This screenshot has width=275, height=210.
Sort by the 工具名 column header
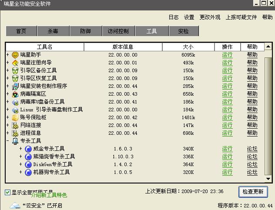coord(45,47)
